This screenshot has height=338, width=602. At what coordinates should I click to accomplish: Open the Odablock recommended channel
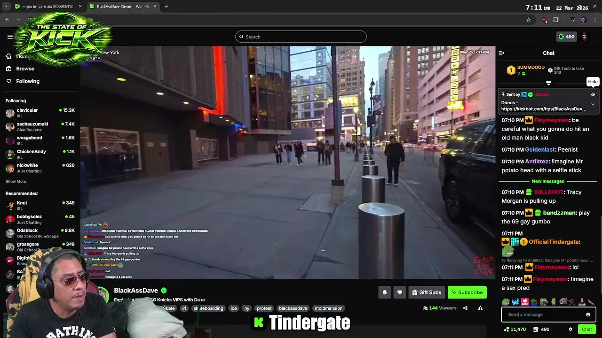[x=40, y=233]
